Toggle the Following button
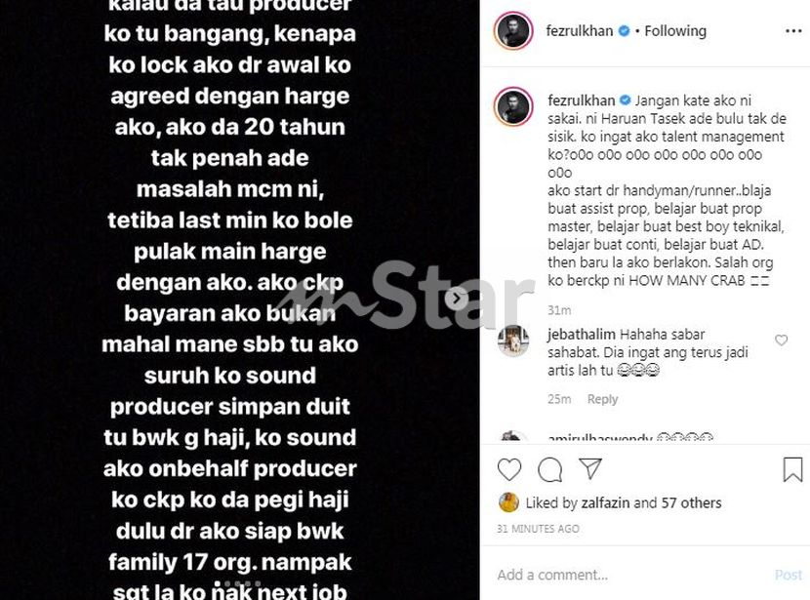 pyautogui.click(x=675, y=31)
